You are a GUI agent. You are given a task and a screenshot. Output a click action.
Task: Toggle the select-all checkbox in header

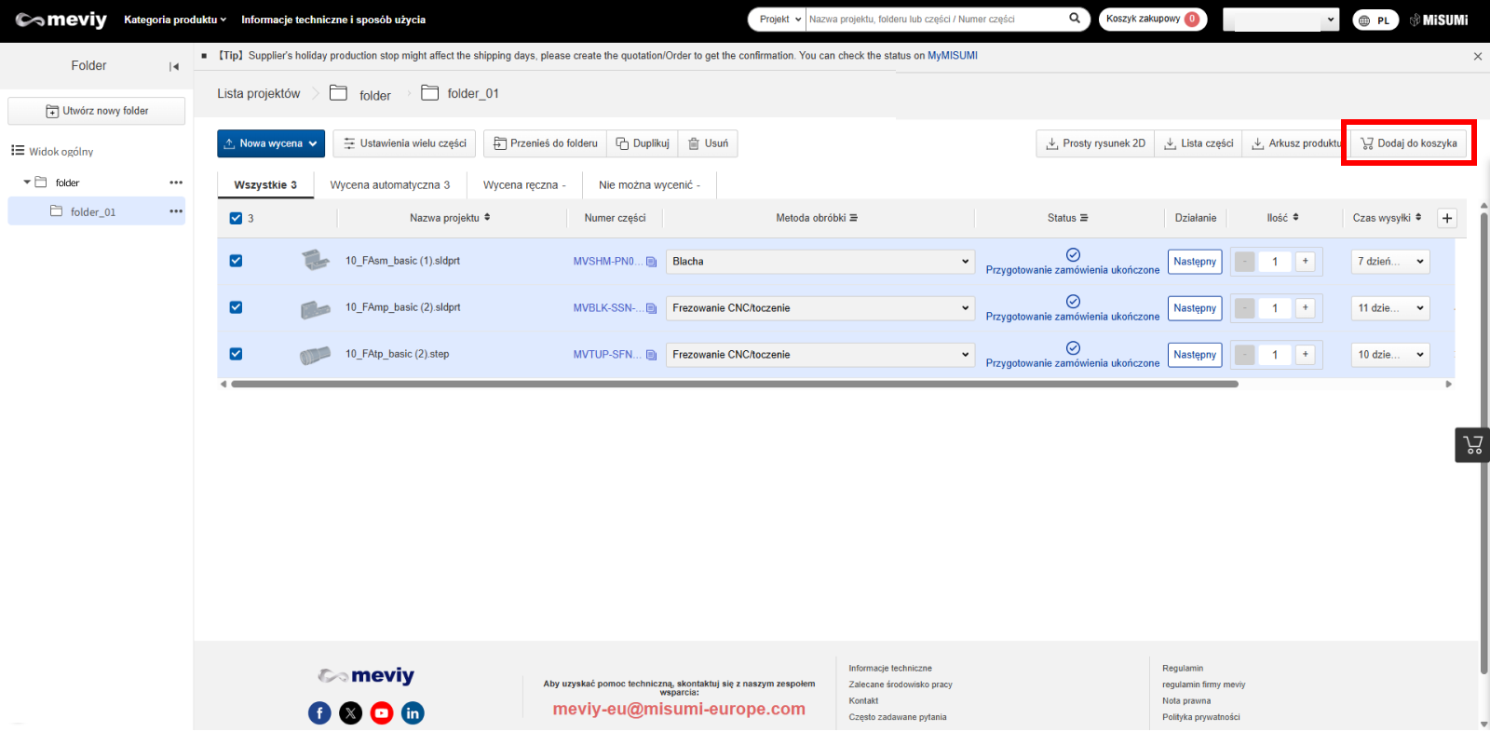coord(236,218)
